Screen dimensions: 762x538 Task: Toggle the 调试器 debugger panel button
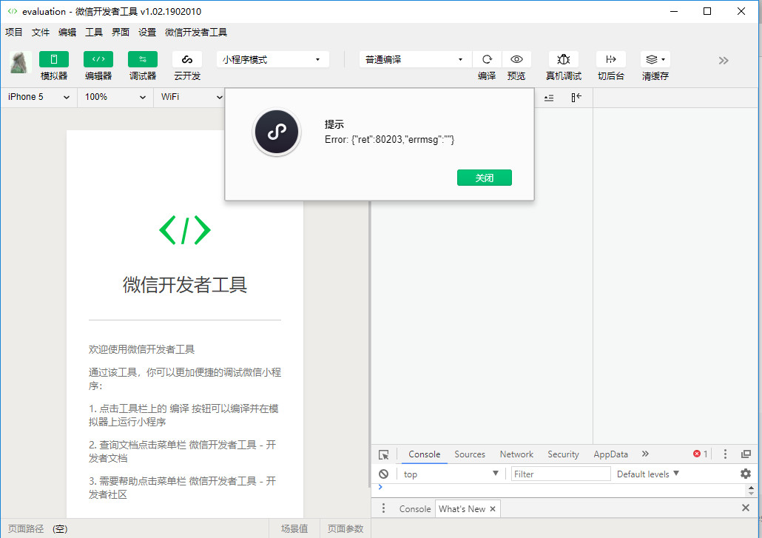pos(142,59)
